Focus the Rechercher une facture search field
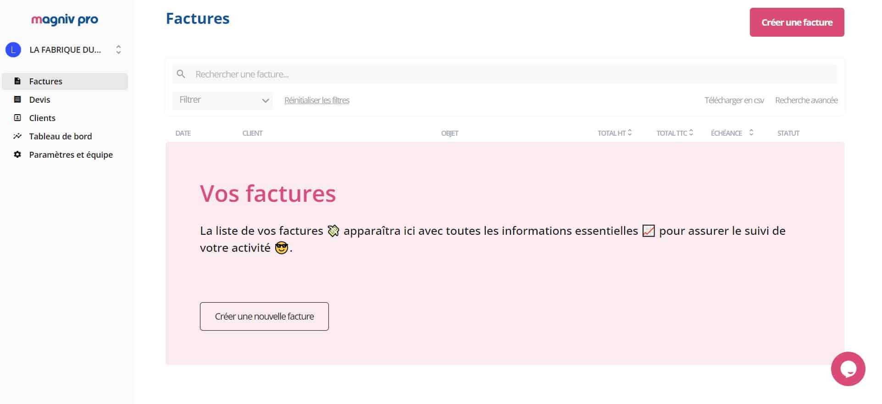The image size is (882, 404). 505,74
